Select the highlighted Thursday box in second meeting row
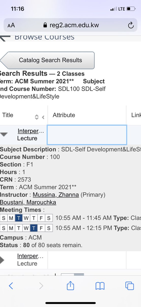 tap(34, 228)
